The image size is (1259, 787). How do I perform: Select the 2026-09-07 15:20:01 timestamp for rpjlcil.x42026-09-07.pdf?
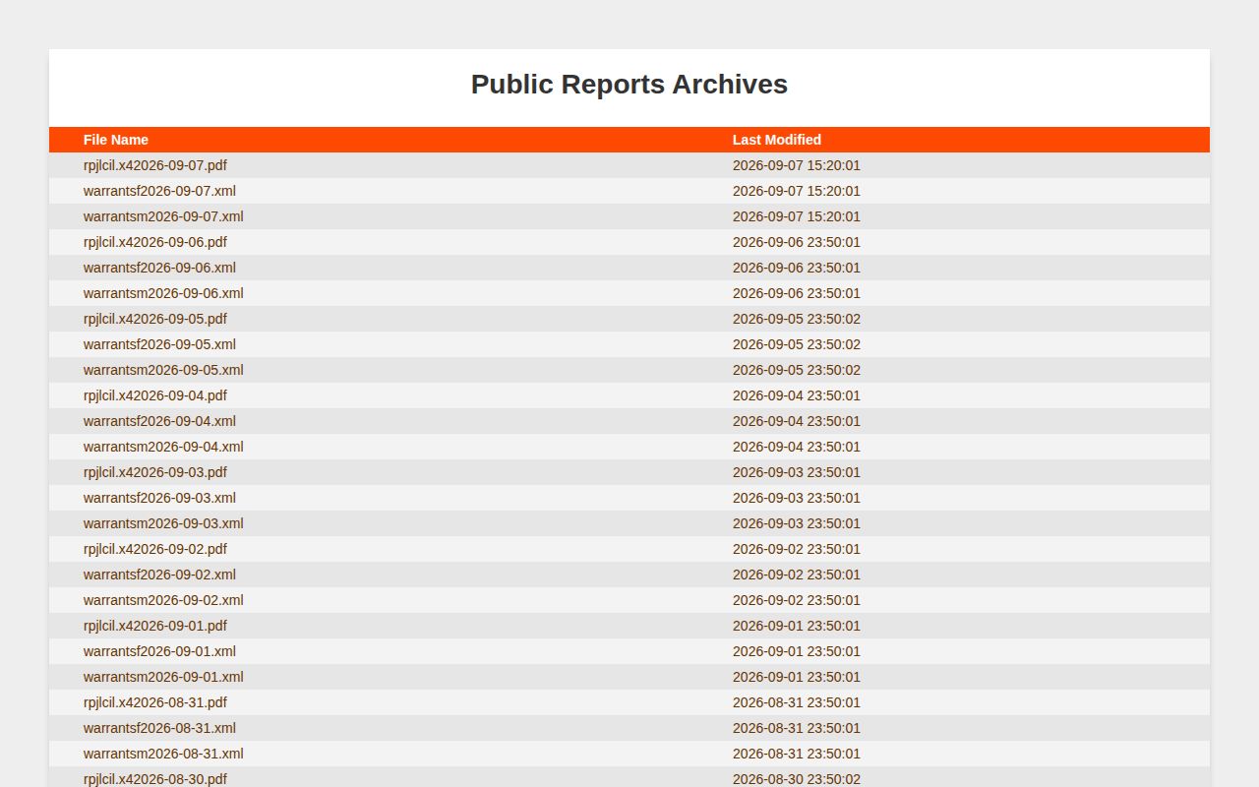point(797,165)
